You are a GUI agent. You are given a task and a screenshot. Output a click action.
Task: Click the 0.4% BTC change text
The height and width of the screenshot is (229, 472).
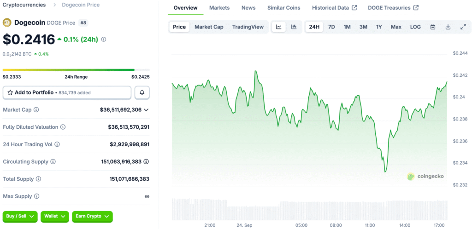click(43, 54)
